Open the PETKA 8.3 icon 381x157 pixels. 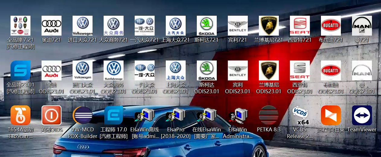click(269, 115)
